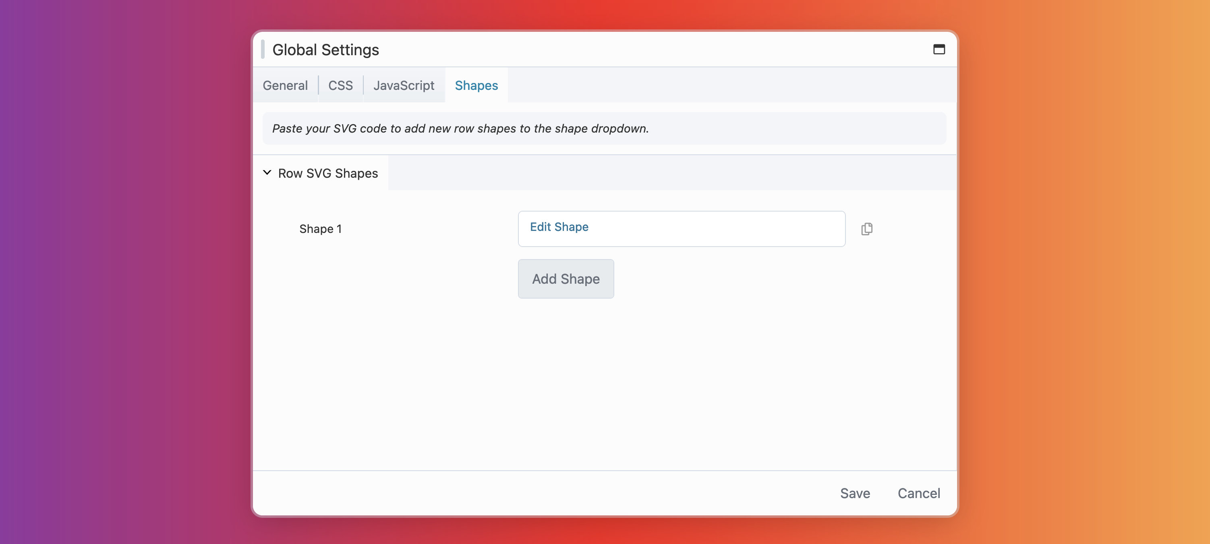Image resolution: width=1210 pixels, height=544 pixels.
Task: Click the copy icon beside the Edit Shape field
Action: 867,229
